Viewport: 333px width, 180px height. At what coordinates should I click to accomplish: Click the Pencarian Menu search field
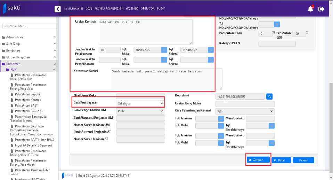click(x=30, y=26)
